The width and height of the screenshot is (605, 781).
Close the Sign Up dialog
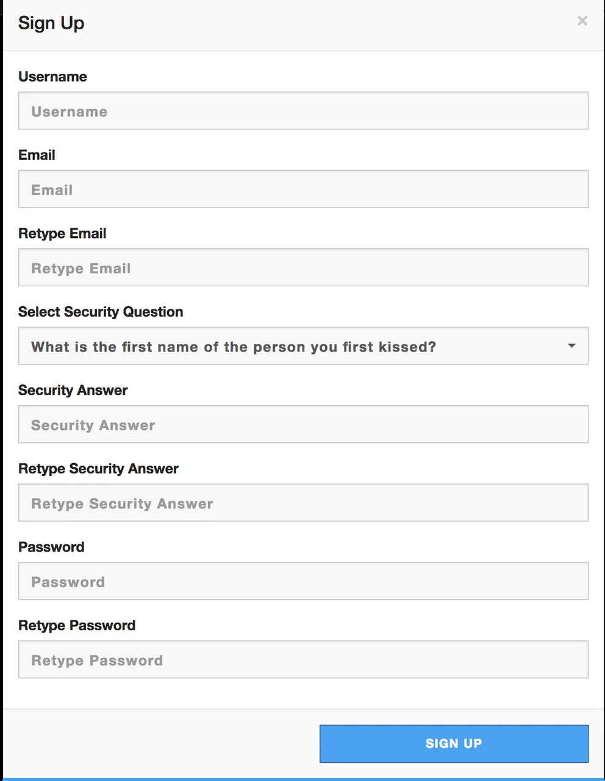pos(582,21)
